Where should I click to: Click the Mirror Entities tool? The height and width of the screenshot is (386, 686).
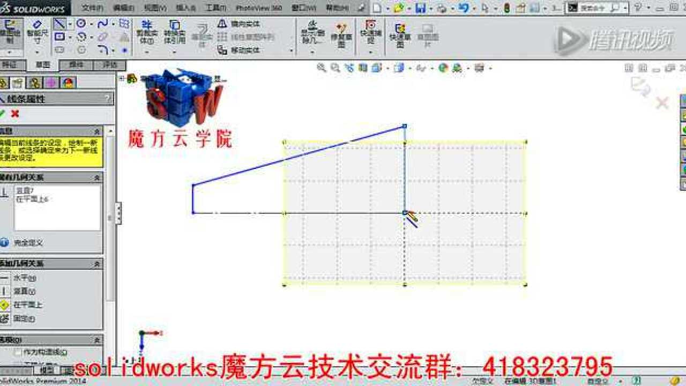(239, 24)
